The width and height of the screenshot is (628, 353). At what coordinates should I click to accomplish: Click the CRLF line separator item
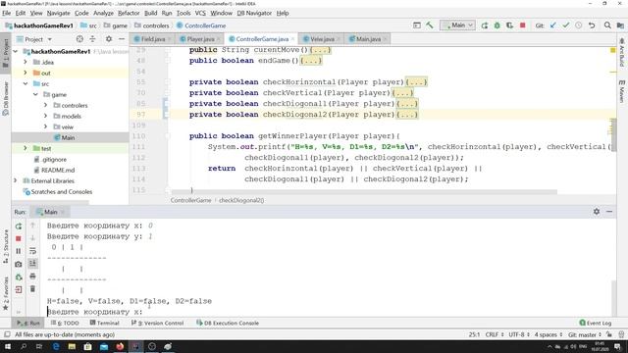(495, 334)
